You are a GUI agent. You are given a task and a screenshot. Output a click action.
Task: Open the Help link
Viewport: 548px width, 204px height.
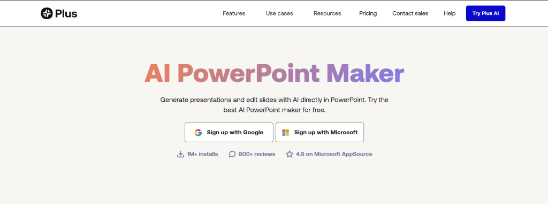(x=450, y=13)
